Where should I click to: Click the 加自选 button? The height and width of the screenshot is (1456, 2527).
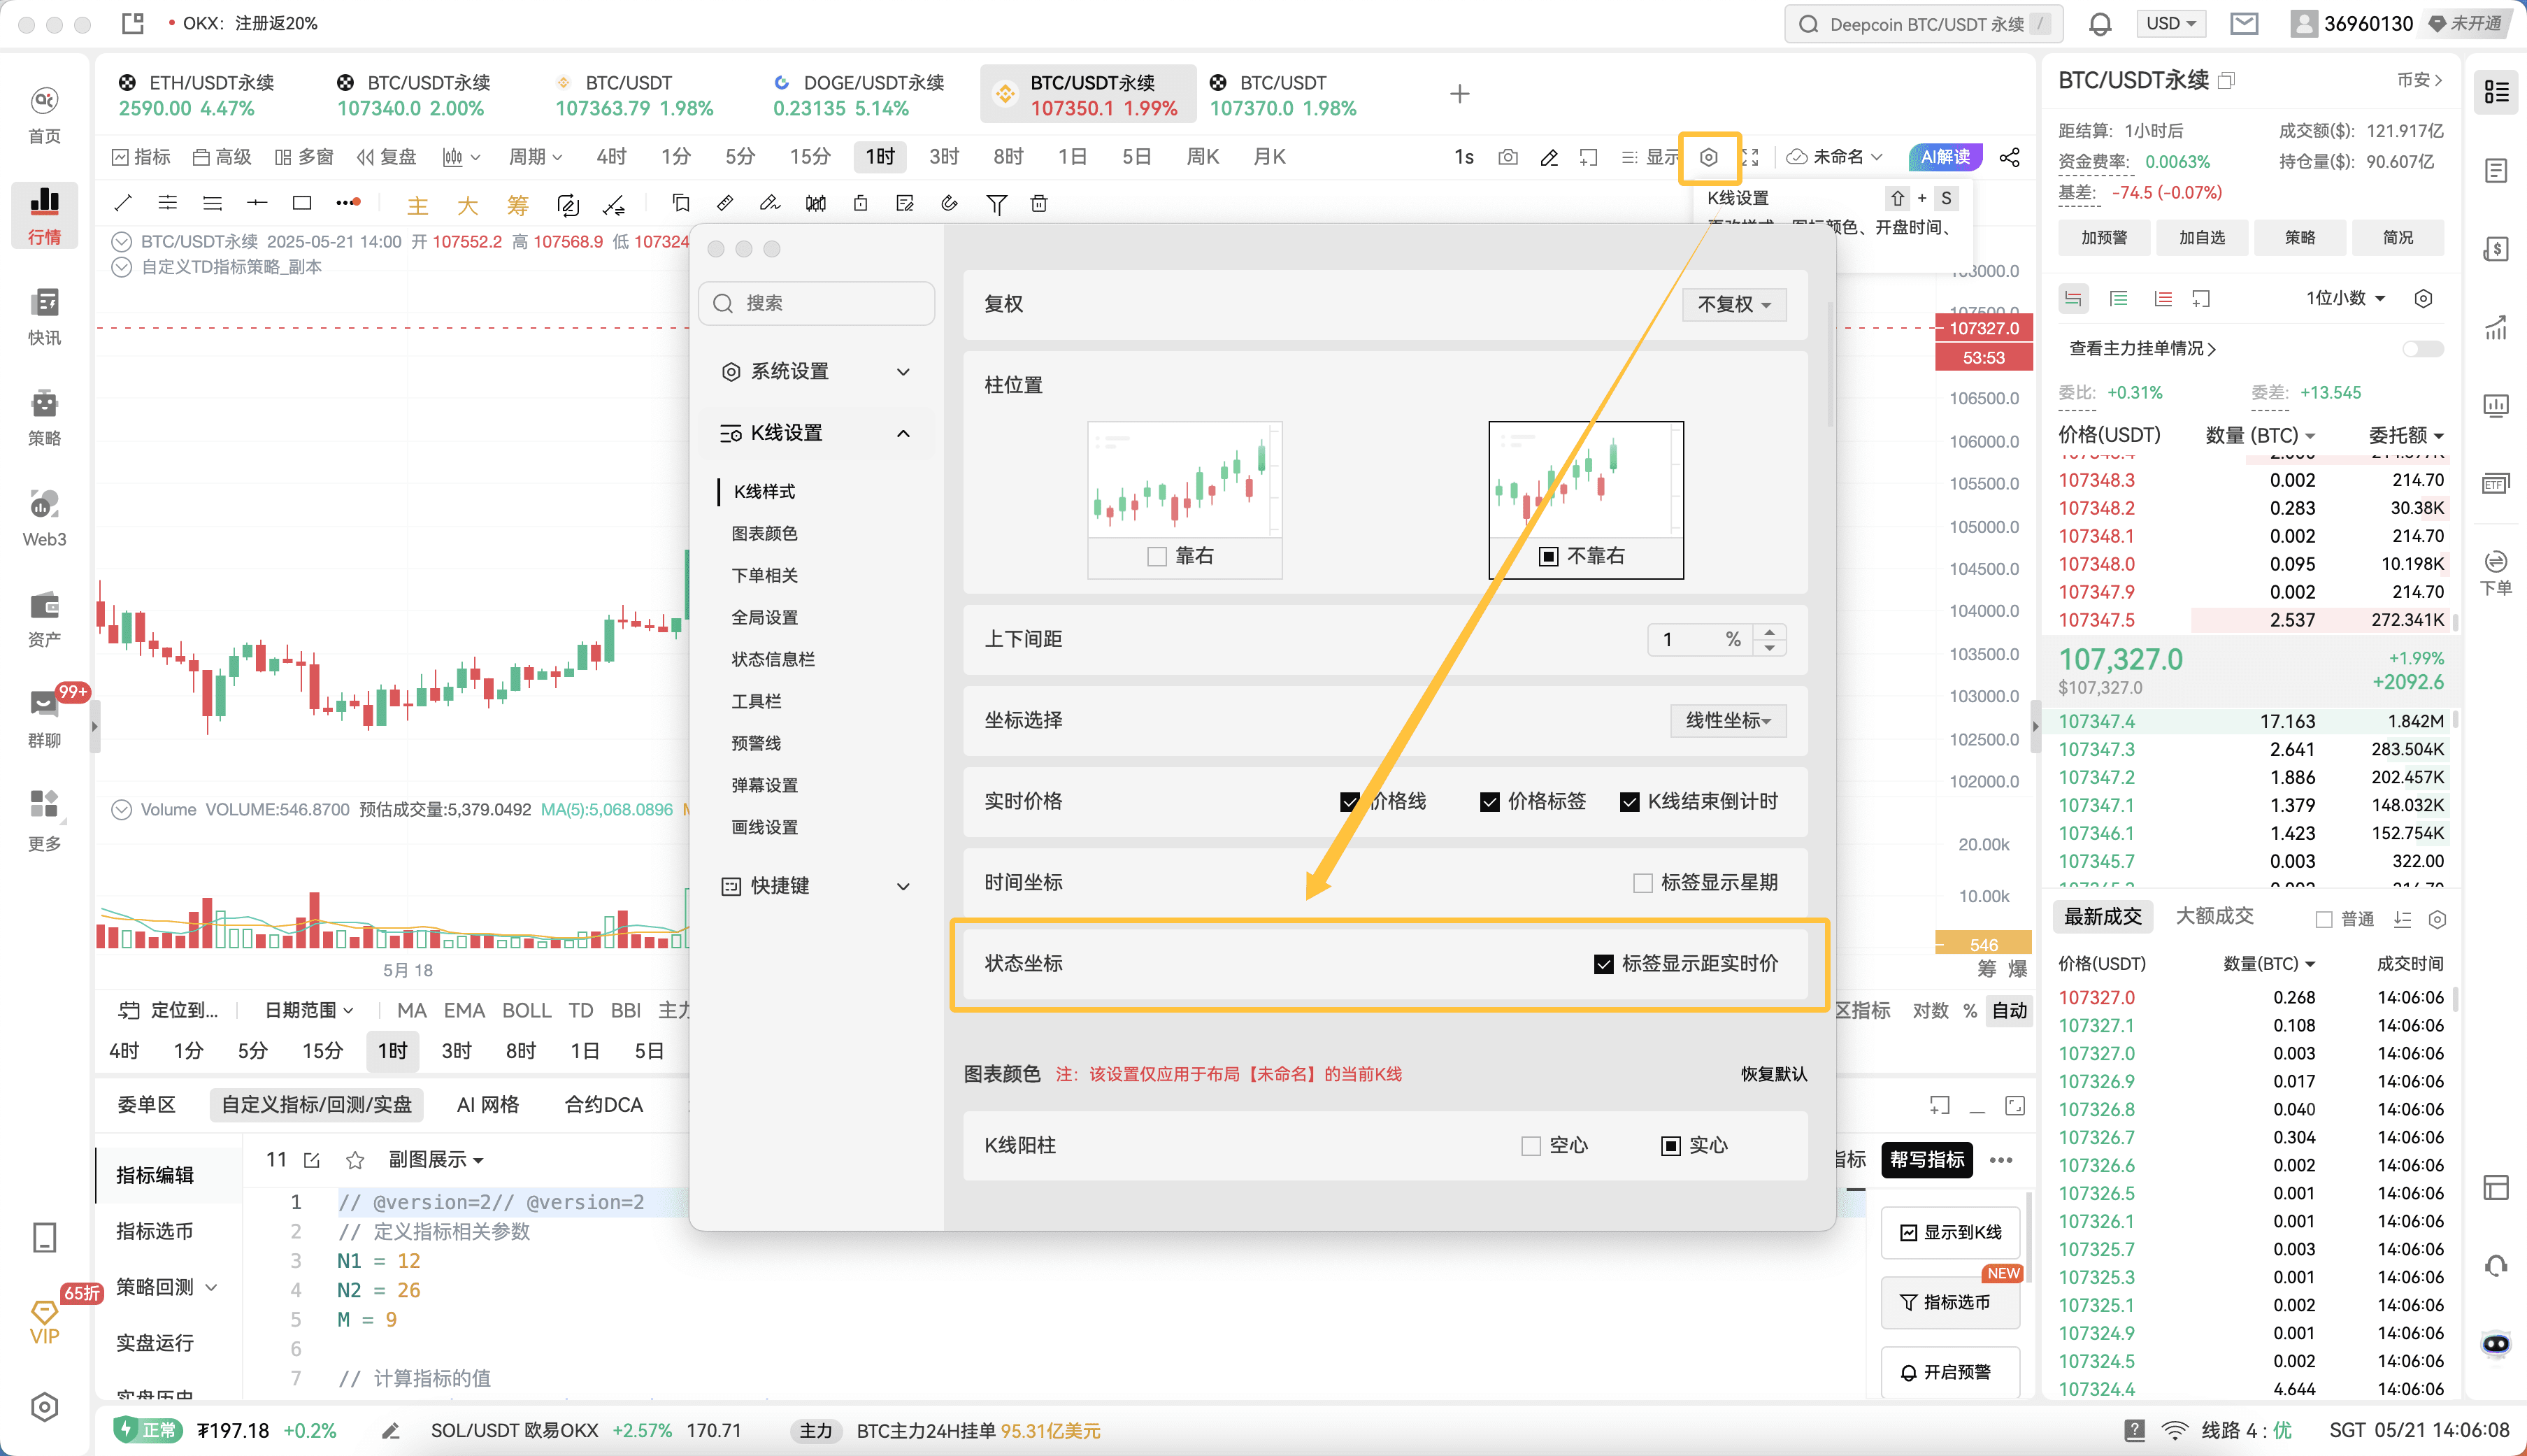[2201, 238]
